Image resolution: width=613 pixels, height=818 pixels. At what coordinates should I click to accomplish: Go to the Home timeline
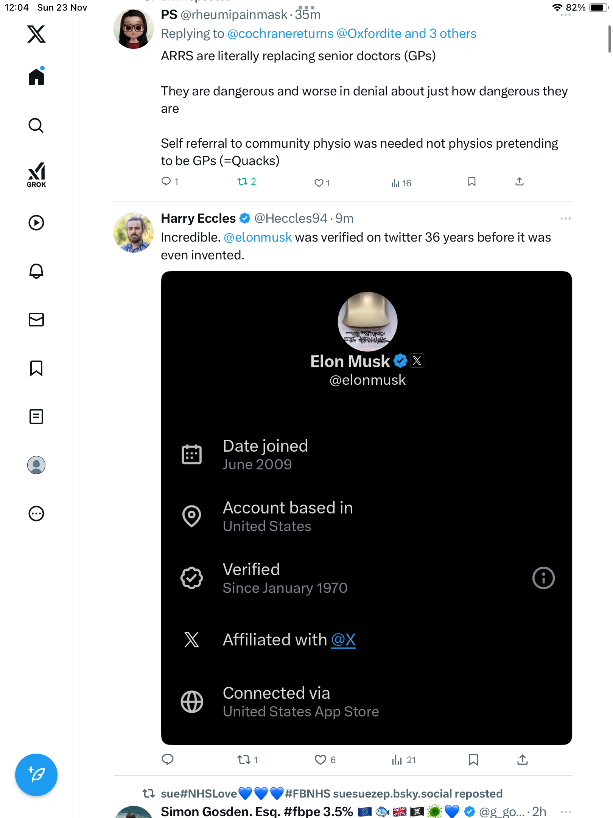coord(36,77)
